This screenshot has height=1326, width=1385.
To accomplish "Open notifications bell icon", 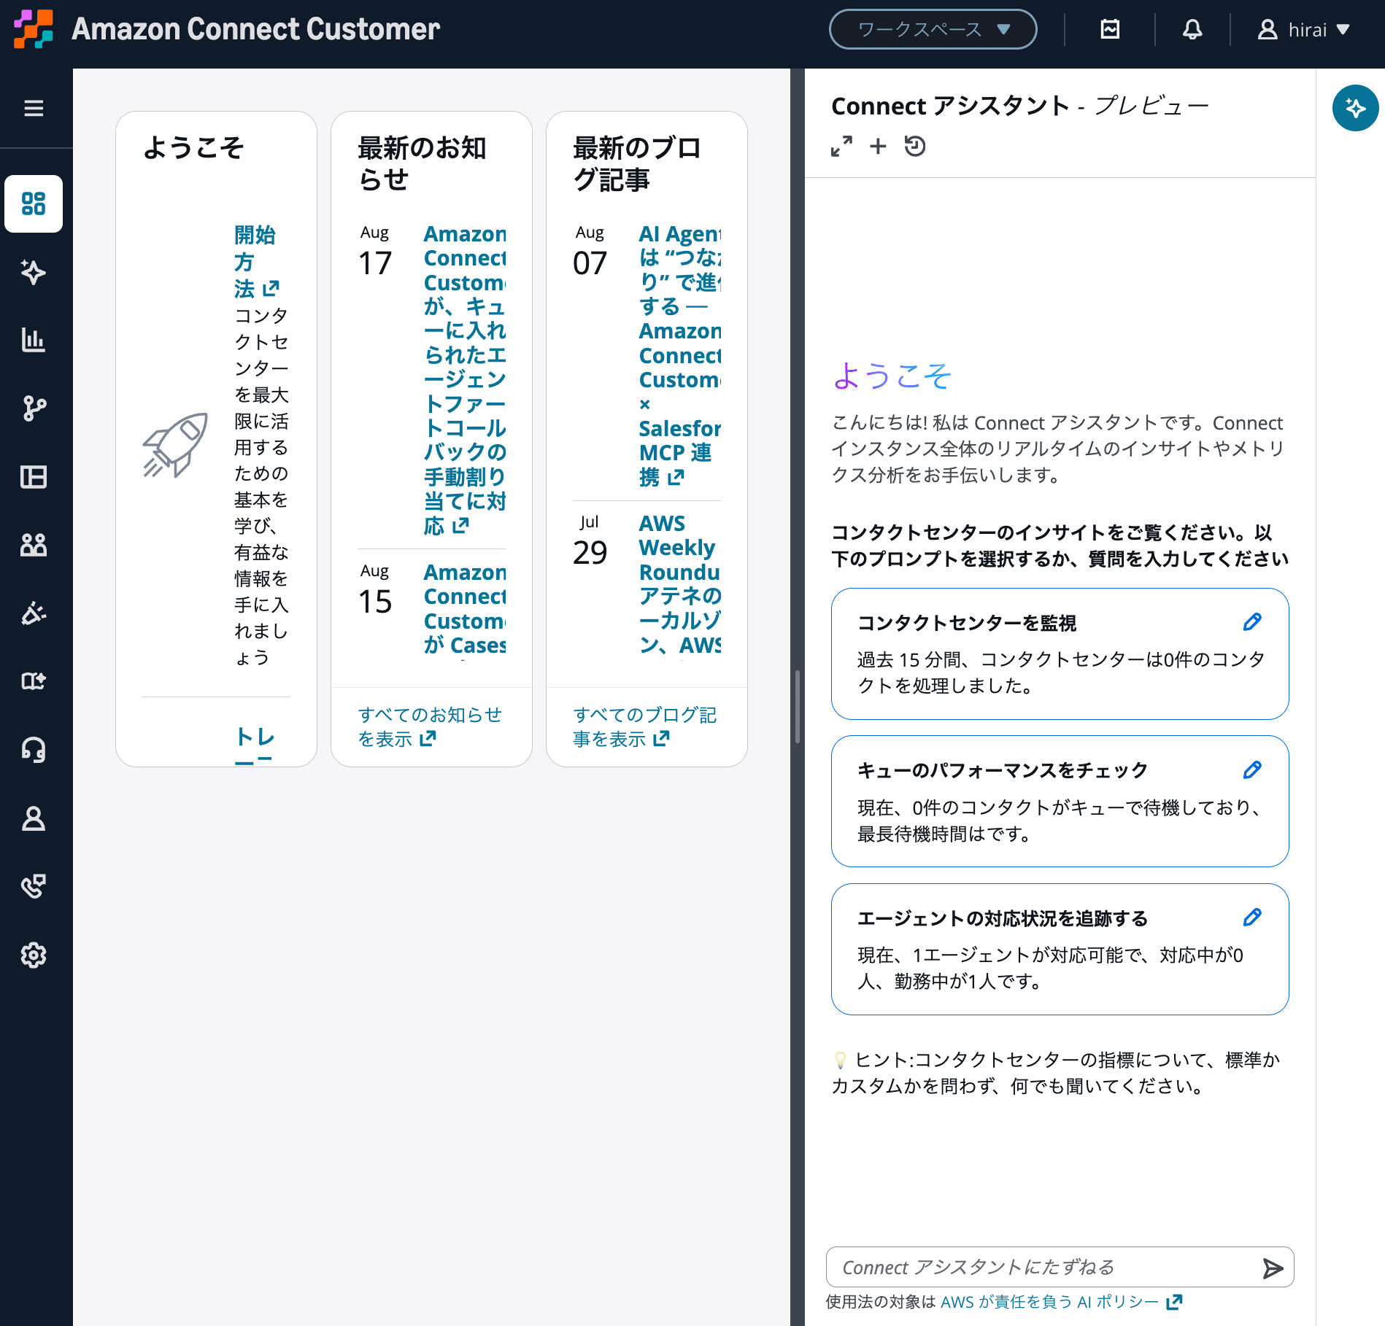I will pyautogui.click(x=1192, y=29).
